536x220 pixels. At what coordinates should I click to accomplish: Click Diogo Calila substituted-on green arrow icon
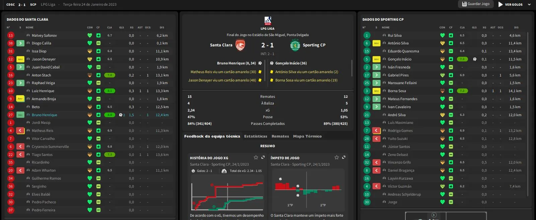click(x=20, y=43)
